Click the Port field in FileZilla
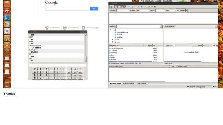The height and width of the screenshot is (125, 223). click(172, 10)
